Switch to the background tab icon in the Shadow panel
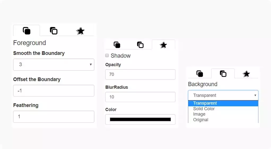 click(140, 45)
